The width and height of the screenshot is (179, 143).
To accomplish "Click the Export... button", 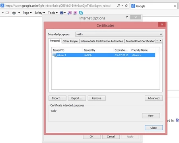I will [x=77, y=98].
